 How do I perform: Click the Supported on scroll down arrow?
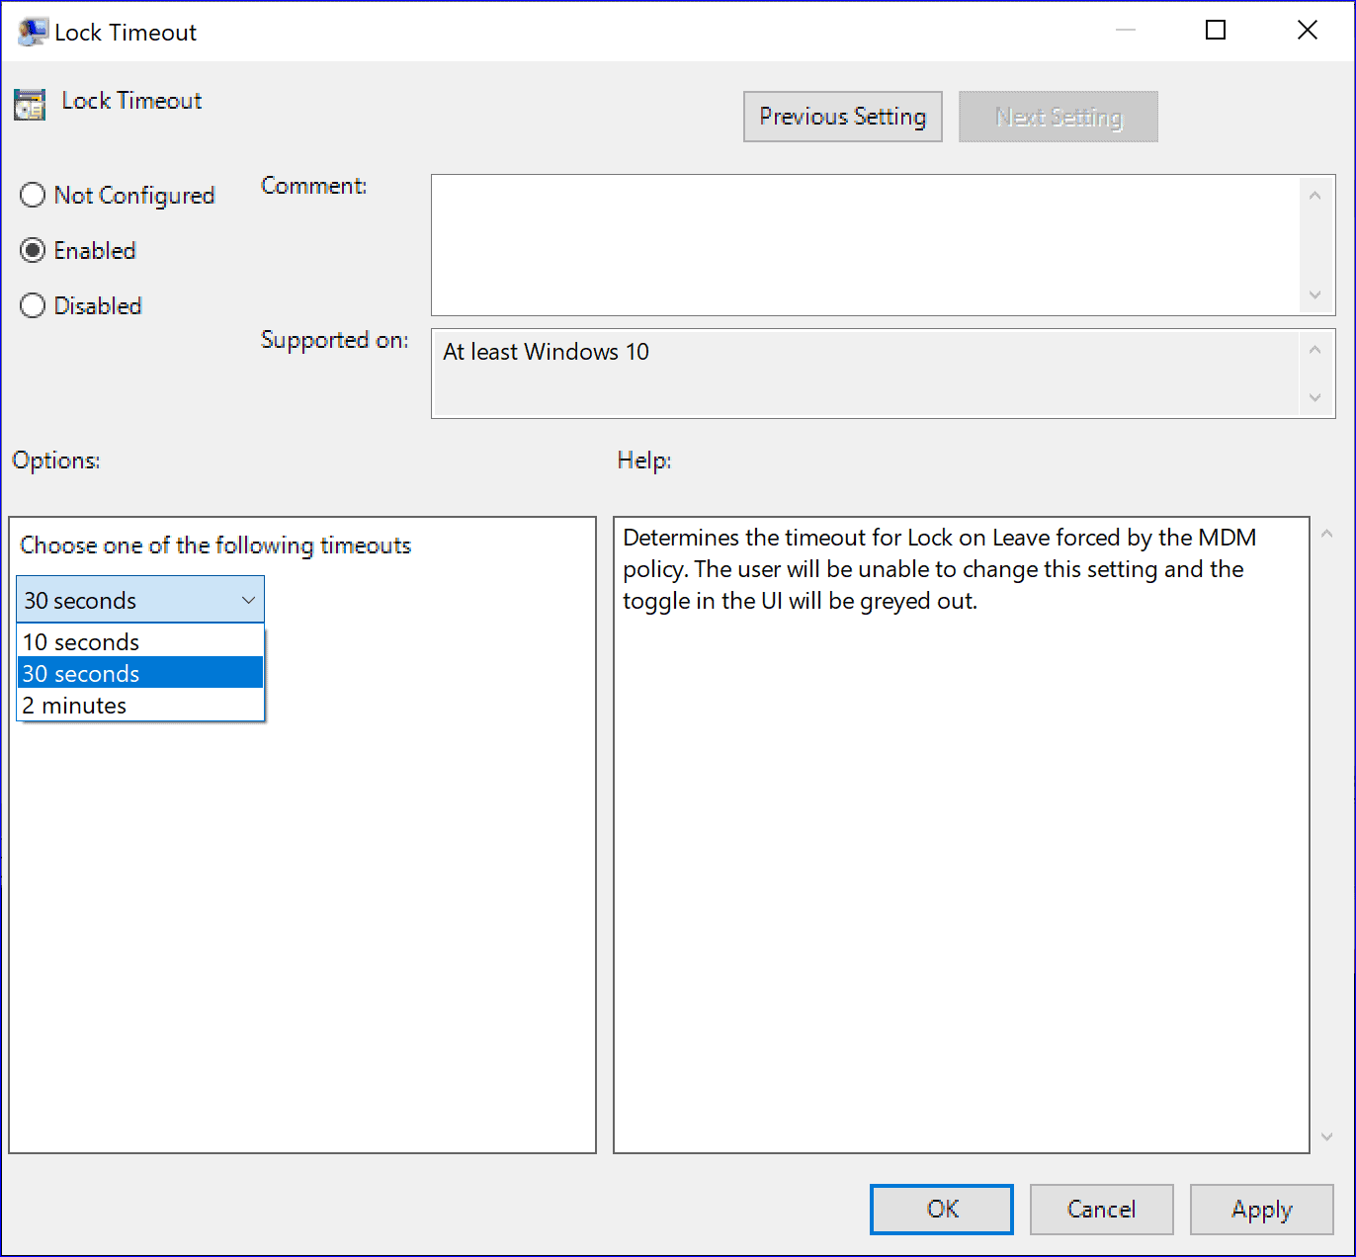point(1314,397)
